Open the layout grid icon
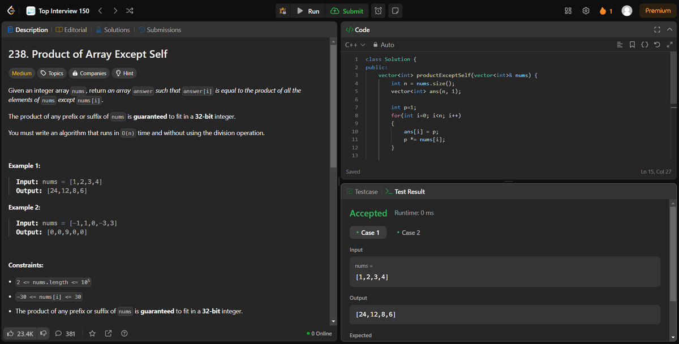This screenshot has height=344, width=679. point(569,11)
